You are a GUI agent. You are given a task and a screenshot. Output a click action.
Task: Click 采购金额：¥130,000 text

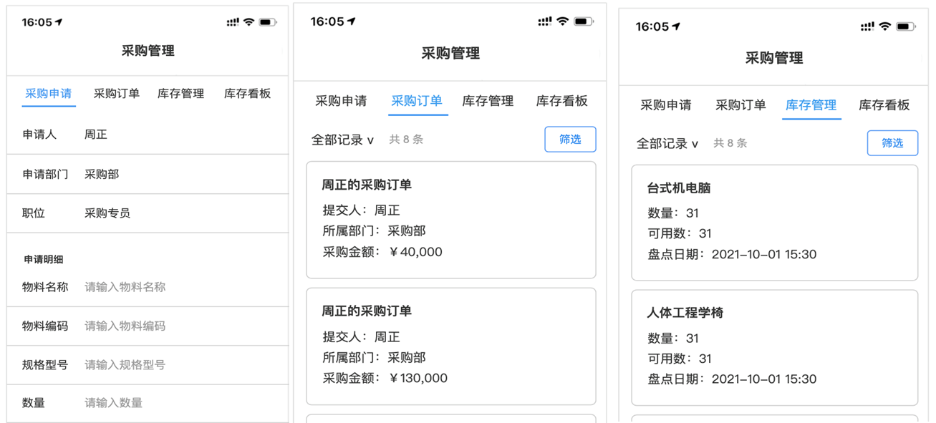[385, 379]
